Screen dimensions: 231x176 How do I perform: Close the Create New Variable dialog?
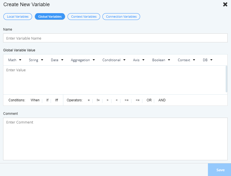coord(225,4)
